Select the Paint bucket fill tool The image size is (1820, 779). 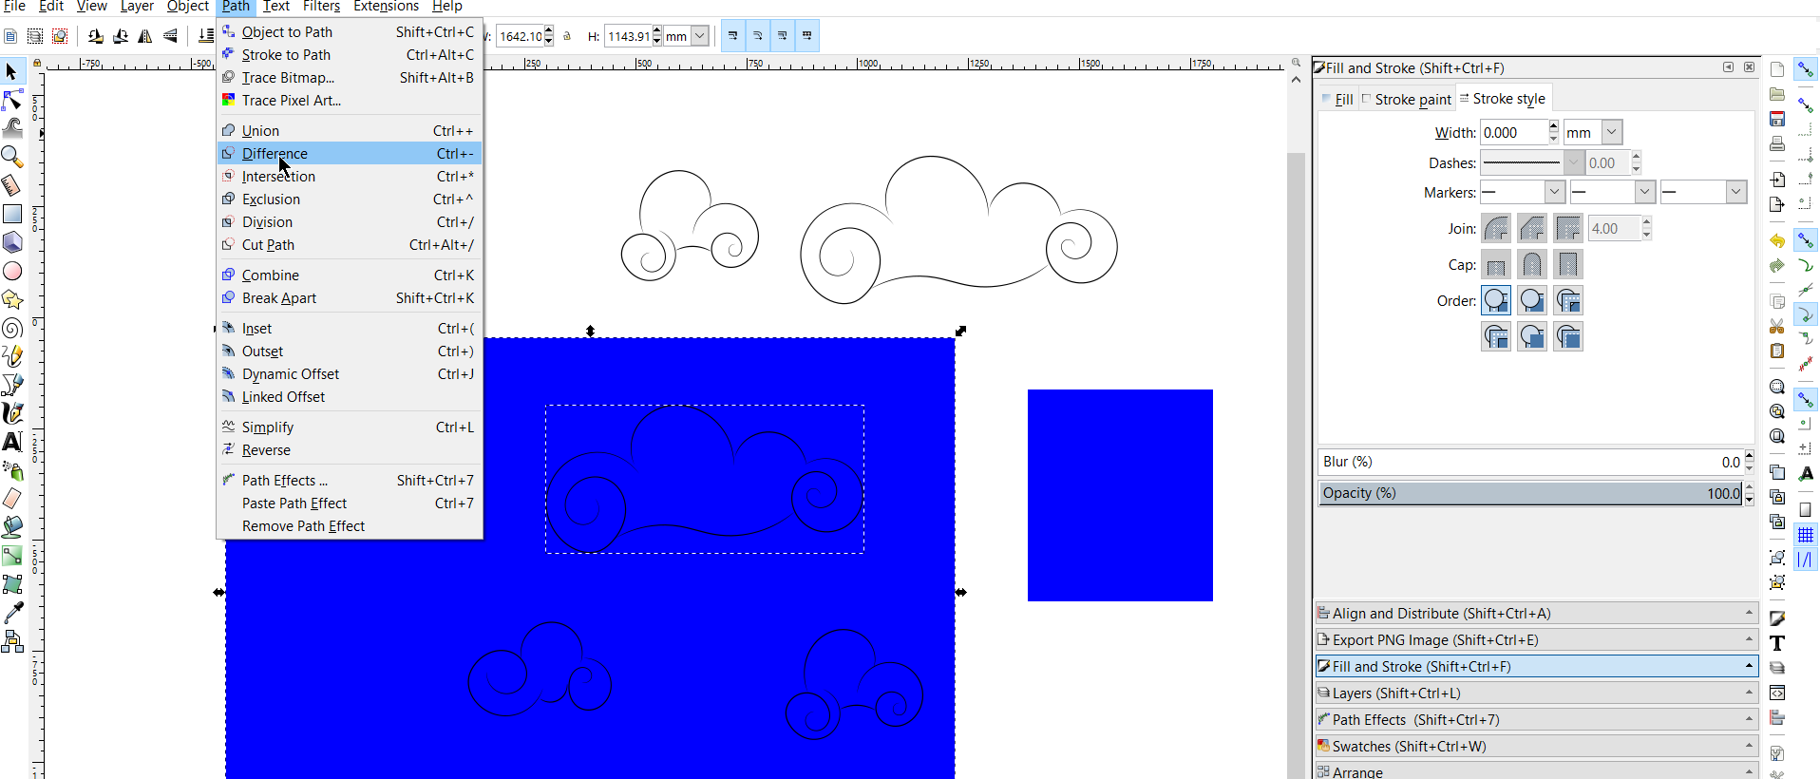point(11,527)
